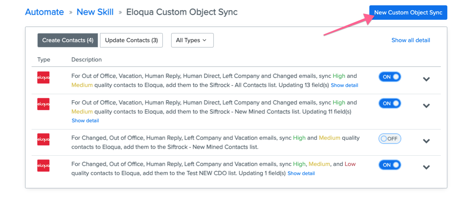469x210 pixels.
Task: Open the All Types dropdown
Action: pyautogui.click(x=192, y=40)
